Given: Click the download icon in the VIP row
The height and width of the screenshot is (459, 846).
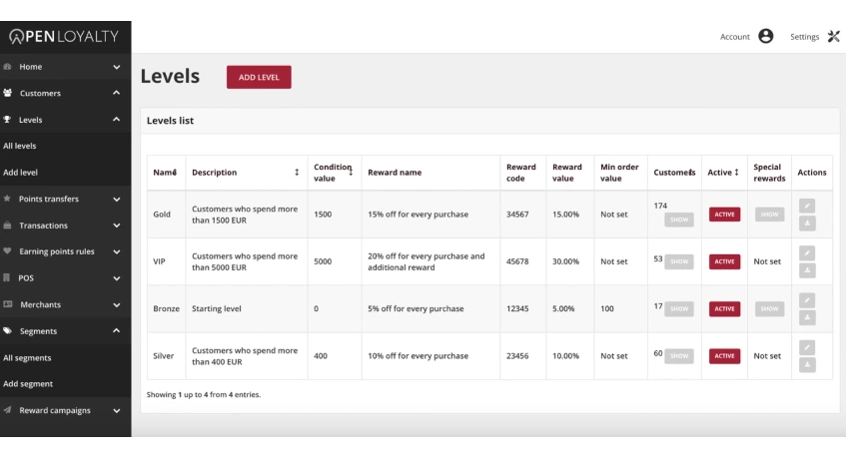Looking at the screenshot, I should tap(808, 270).
